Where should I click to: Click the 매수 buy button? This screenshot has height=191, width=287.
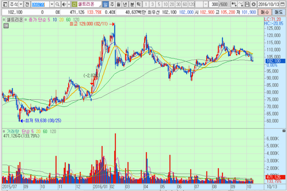click(x=265, y=12)
